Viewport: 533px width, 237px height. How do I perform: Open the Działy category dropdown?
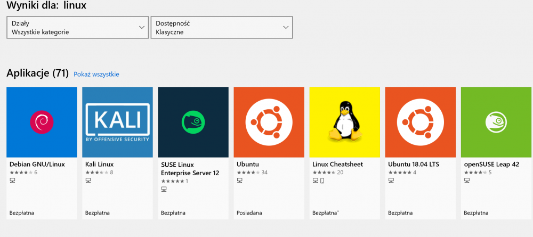77,28
